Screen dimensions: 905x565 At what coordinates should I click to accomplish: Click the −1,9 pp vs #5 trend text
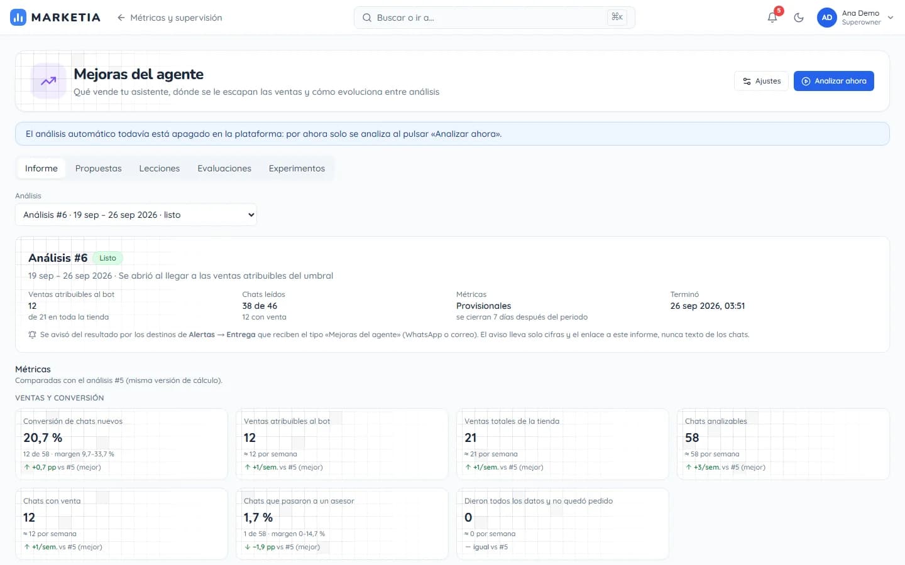[x=282, y=547]
